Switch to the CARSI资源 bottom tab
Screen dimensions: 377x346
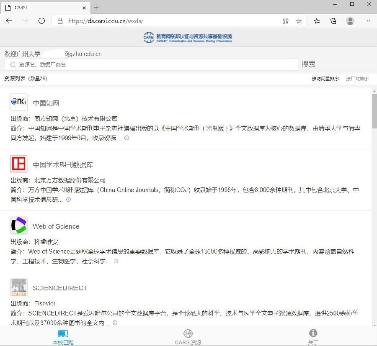[188, 337]
